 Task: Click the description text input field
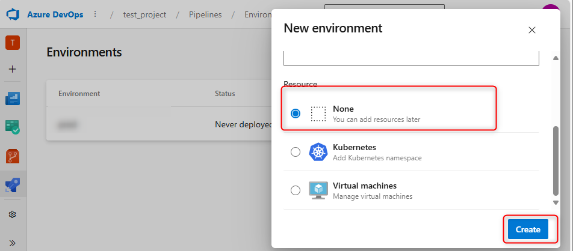[x=411, y=58]
